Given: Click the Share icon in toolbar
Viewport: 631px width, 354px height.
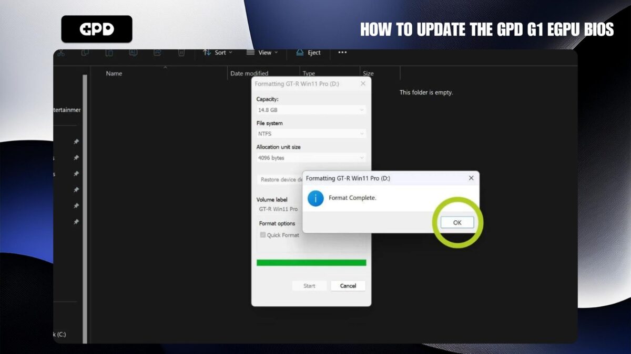Looking at the screenshot, I should [157, 52].
